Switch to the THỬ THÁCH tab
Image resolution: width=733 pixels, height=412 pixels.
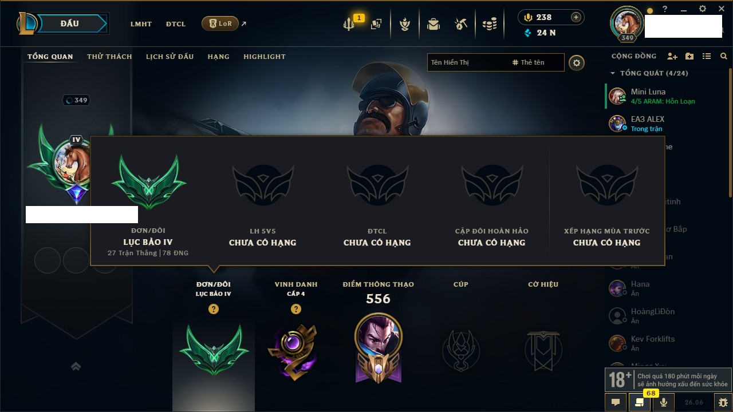pos(109,57)
